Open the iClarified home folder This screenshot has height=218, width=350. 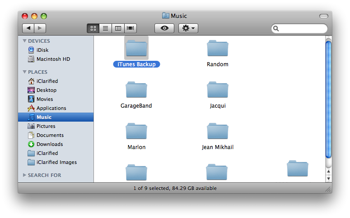(x=56, y=81)
